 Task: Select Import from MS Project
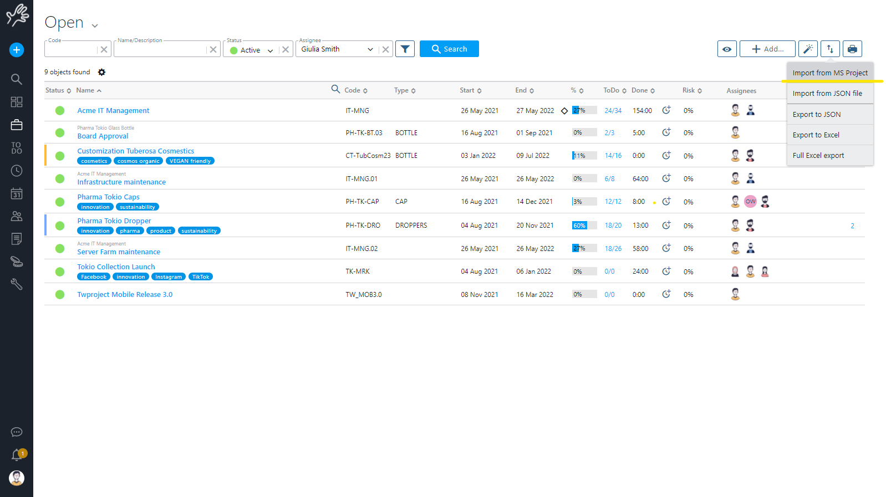pyautogui.click(x=829, y=73)
